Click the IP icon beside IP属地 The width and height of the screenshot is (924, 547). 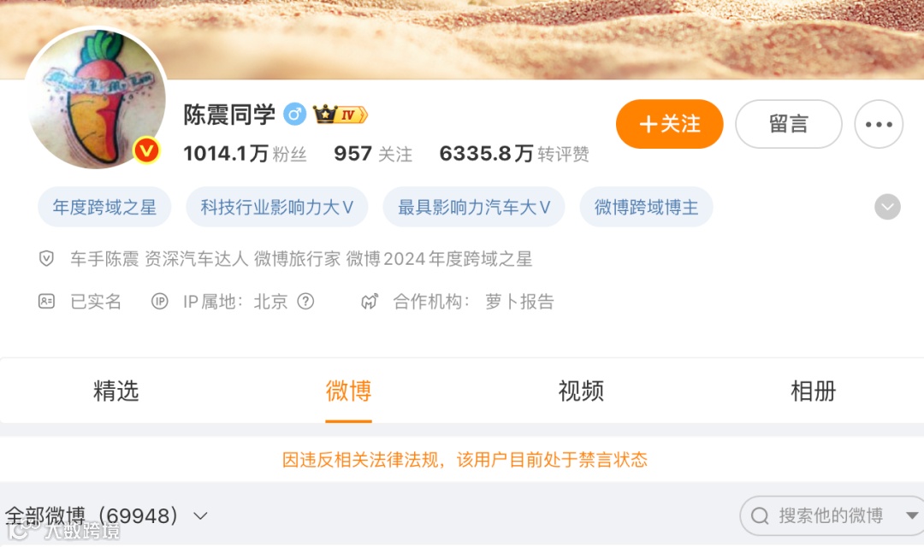click(x=160, y=302)
